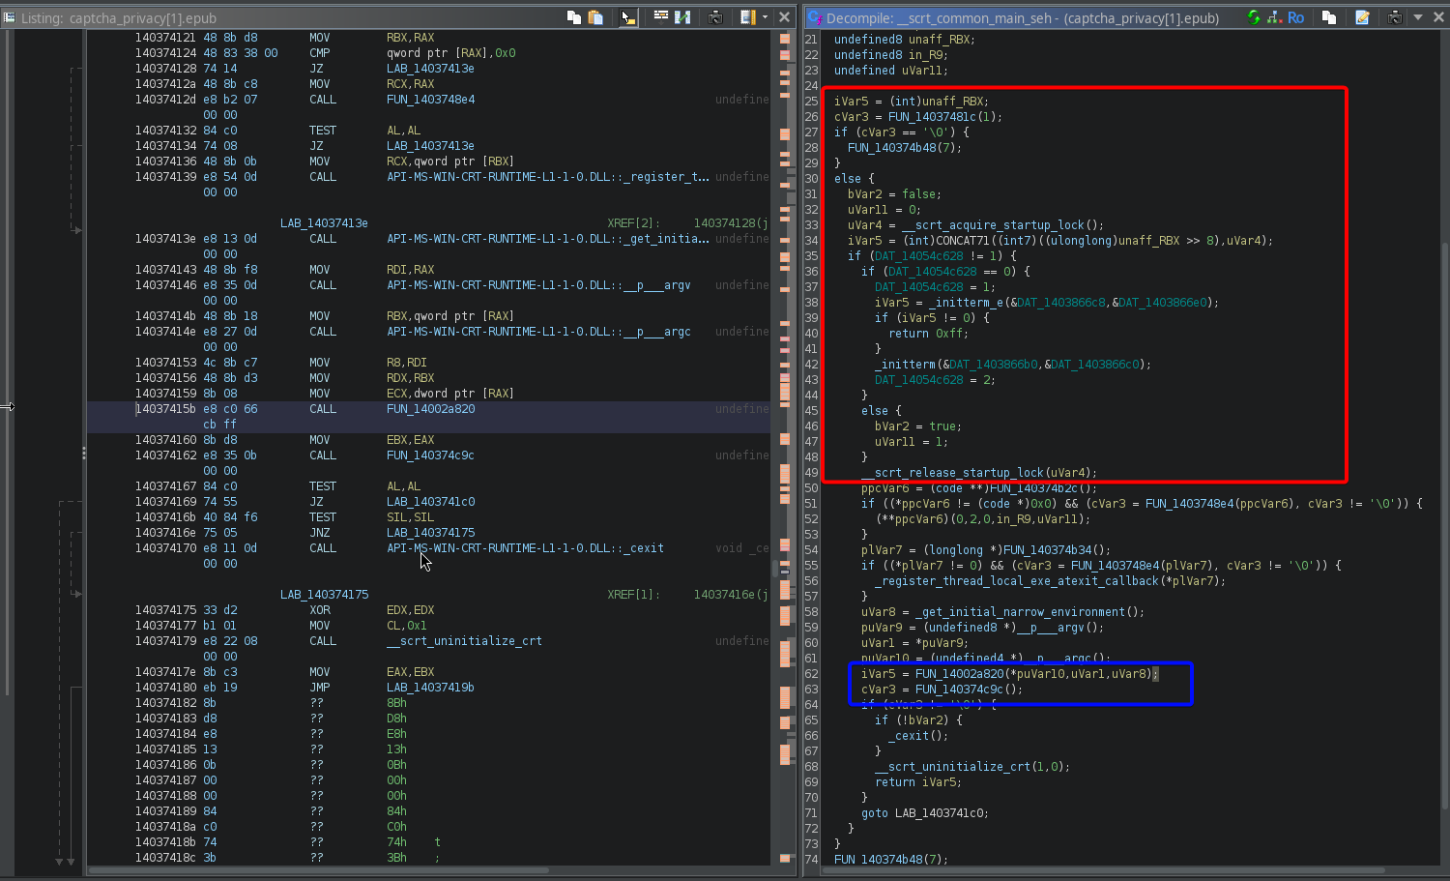Take a snapshot of the Listing window
Image resolution: width=1450 pixels, height=881 pixels.
[x=715, y=17]
